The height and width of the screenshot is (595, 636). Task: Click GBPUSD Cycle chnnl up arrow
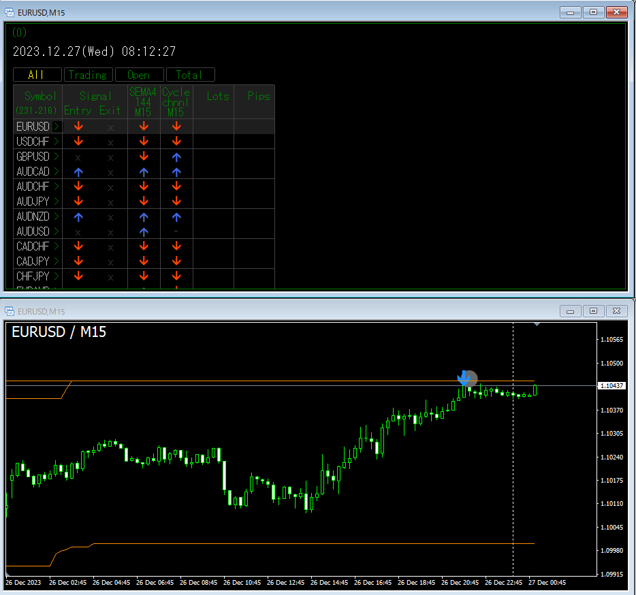(x=176, y=157)
